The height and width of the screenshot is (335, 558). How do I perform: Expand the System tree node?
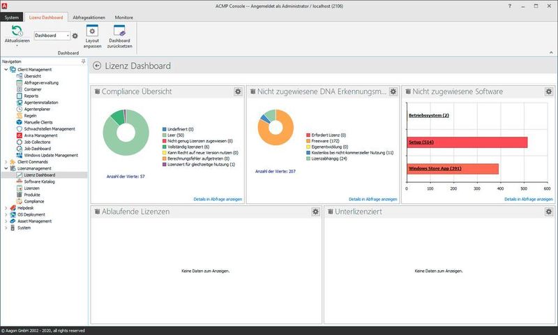click(x=6, y=228)
